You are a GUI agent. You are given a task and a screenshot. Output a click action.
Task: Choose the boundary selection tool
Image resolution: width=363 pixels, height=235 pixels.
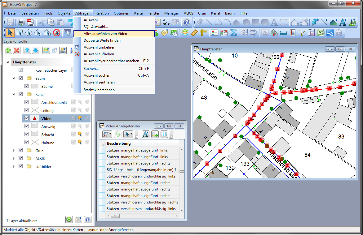[x=47, y=33]
